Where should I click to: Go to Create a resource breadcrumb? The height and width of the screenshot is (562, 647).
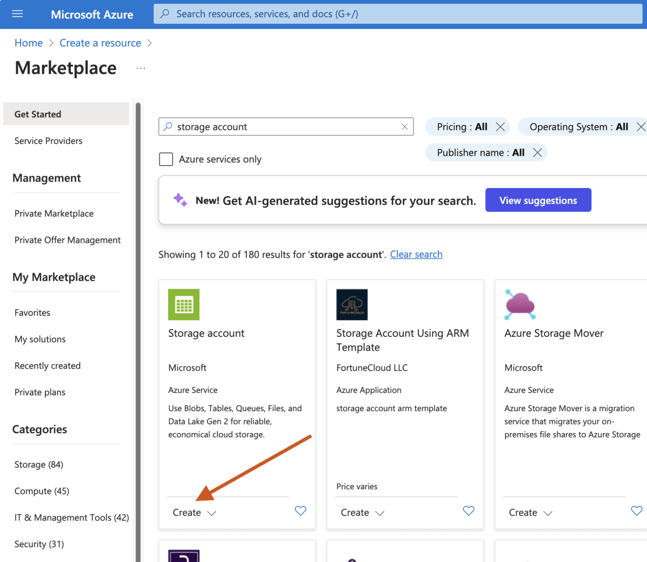click(x=100, y=43)
